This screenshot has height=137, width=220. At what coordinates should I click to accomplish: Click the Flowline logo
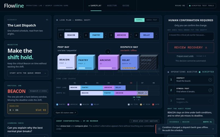tap(14, 6)
